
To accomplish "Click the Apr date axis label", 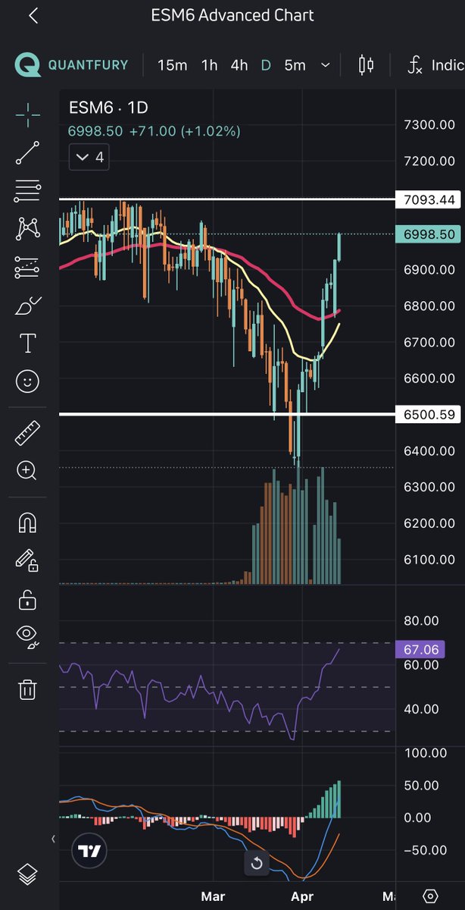I will tap(304, 896).
